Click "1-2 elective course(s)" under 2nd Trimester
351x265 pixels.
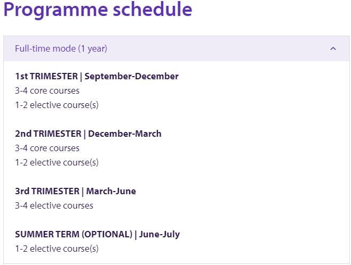(x=57, y=162)
